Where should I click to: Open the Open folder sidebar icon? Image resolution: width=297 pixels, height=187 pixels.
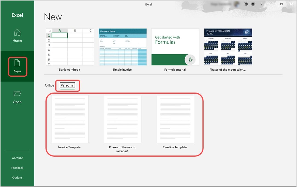click(17, 97)
